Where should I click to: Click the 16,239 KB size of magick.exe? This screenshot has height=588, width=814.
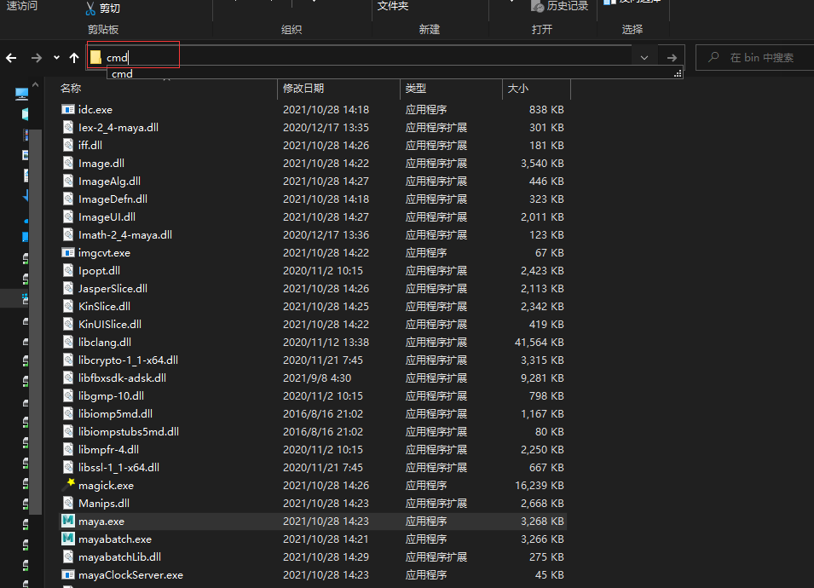tap(539, 485)
